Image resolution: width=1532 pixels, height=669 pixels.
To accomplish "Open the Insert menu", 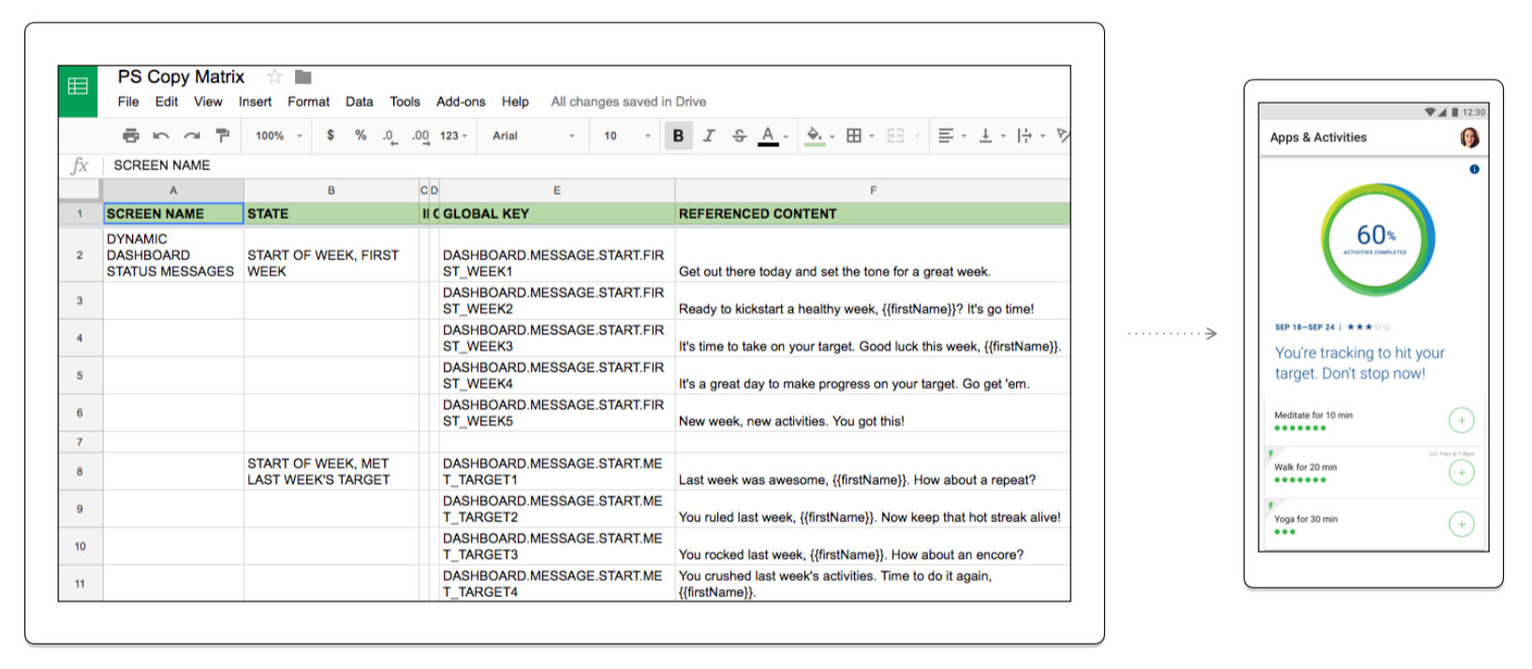I will 255,101.
